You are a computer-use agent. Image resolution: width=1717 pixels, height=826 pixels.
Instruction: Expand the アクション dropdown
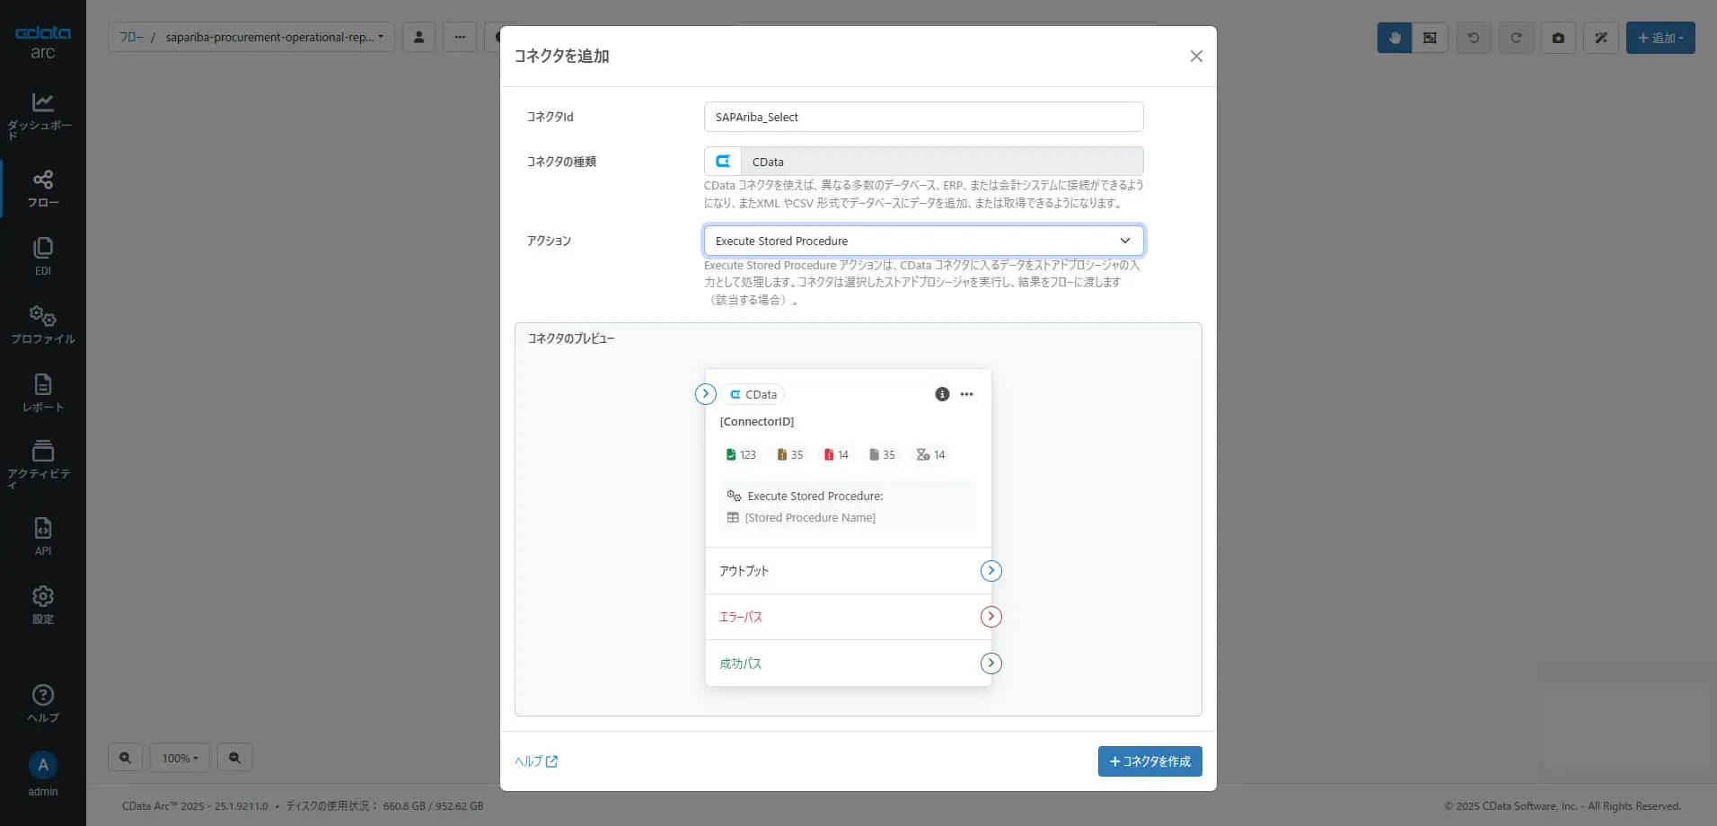click(x=923, y=241)
